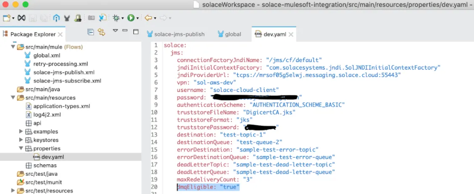Toggle Link with Editor in Package Explorer

(x=101, y=32)
